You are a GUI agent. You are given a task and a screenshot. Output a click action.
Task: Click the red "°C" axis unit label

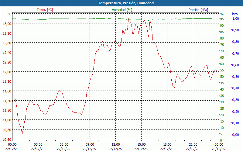(9, 14)
